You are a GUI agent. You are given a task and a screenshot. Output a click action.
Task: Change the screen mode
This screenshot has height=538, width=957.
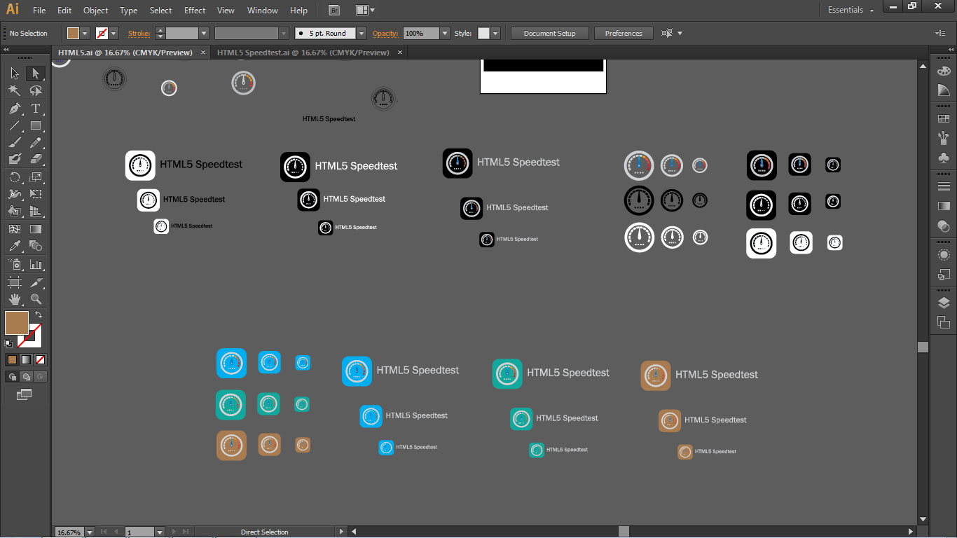pyautogui.click(x=25, y=395)
